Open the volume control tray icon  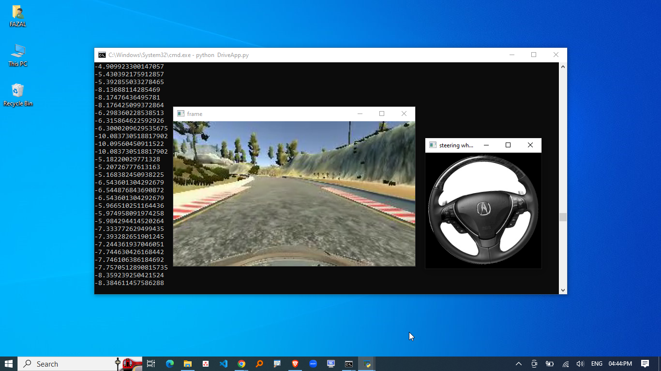(x=580, y=364)
